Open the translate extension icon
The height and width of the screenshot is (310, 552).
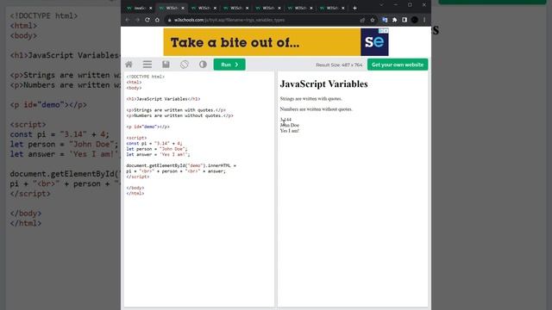tap(385, 20)
